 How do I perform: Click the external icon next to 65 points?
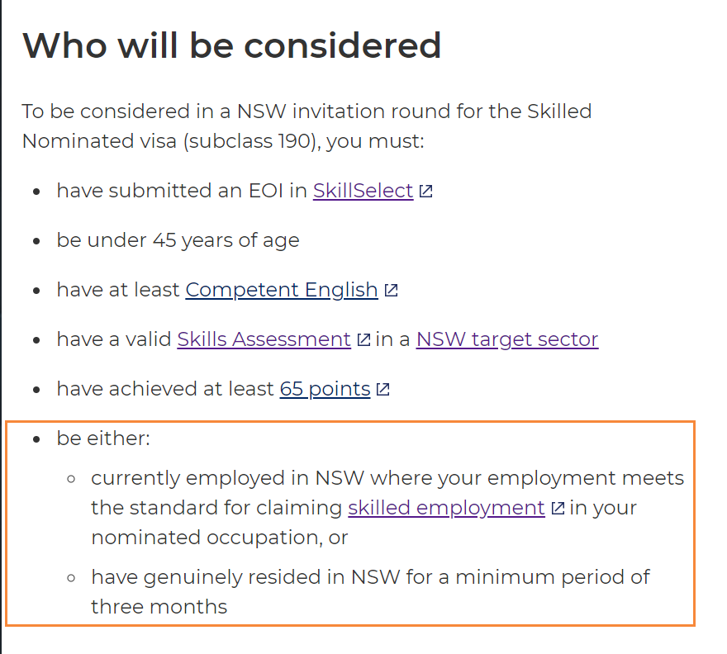[x=383, y=390]
